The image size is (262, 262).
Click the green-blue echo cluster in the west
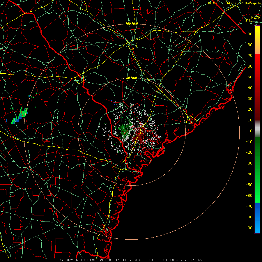pyautogui.click(x=20, y=116)
